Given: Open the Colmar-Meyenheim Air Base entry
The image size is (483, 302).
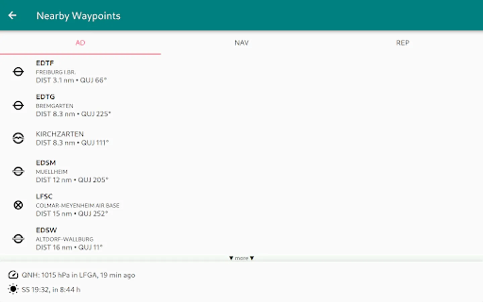Looking at the screenshot, I should pos(241,205).
